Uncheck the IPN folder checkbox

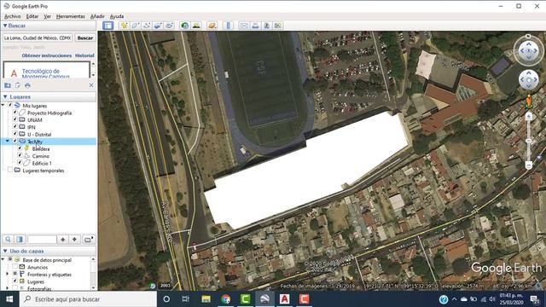(x=15, y=127)
